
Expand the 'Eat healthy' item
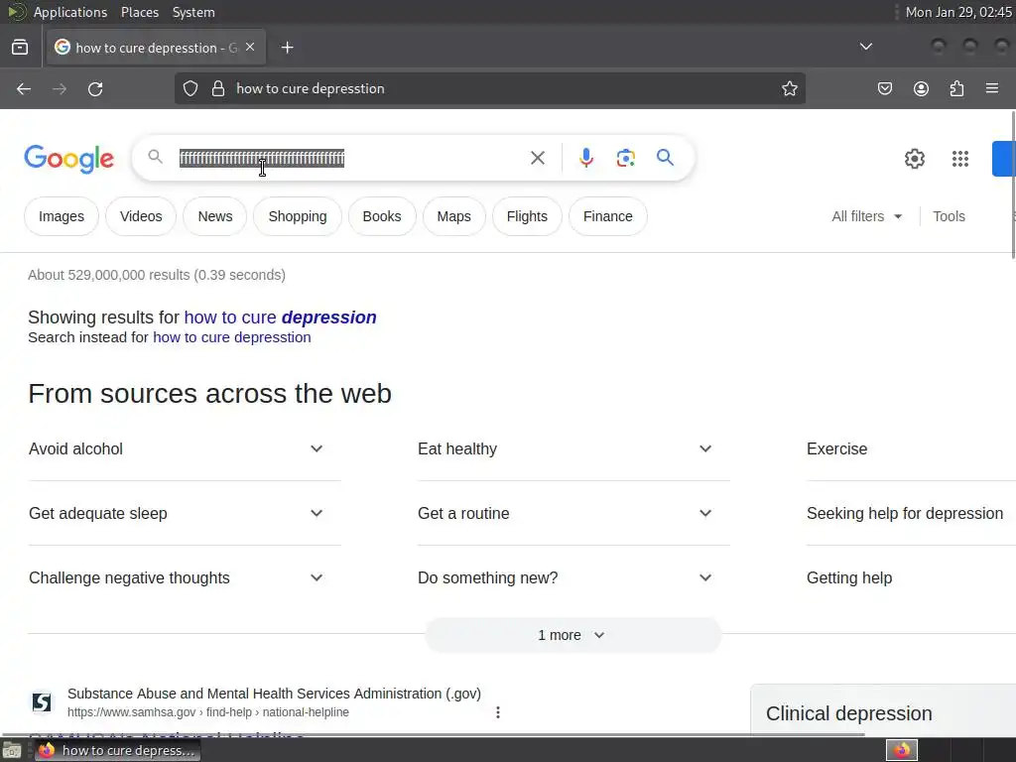click(573, 449)
